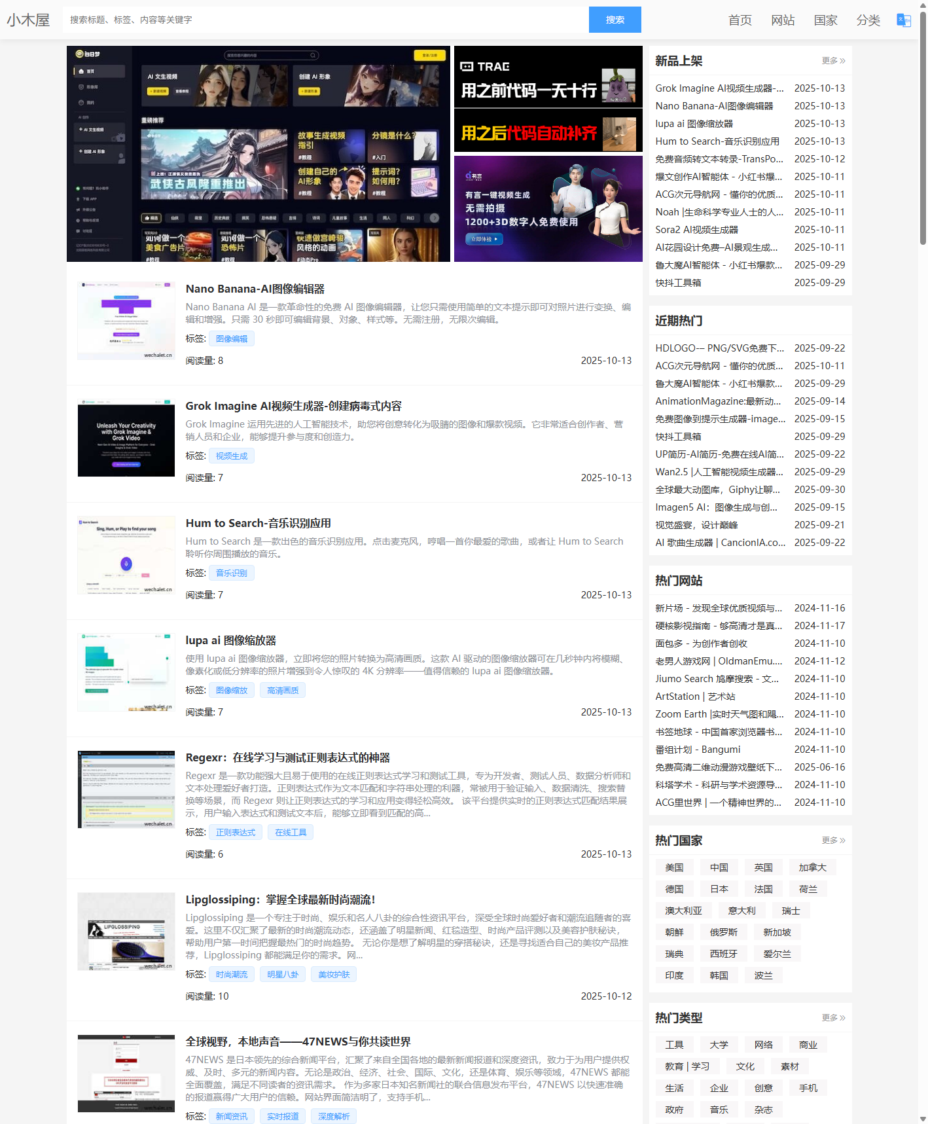
Task: Expand 更多 beside 热门国家 section
Action: tap(833, 841)
